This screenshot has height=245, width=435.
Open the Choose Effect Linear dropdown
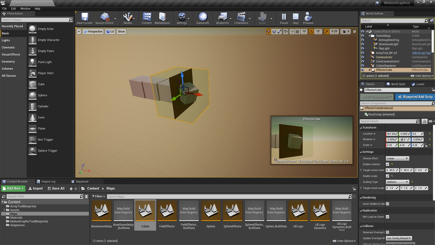point(397,158)
